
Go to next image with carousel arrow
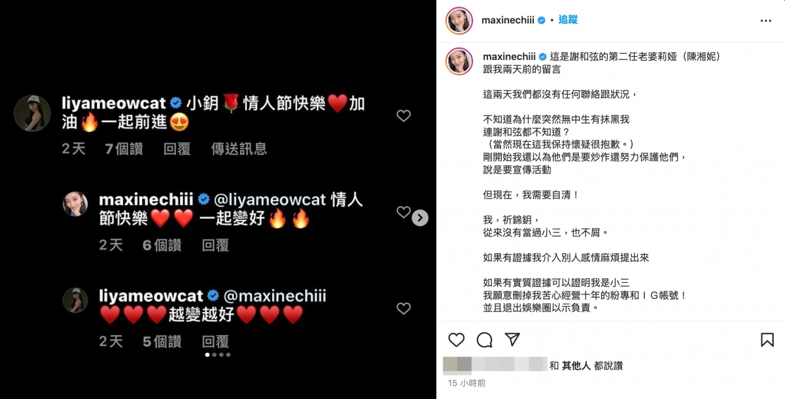420,217
